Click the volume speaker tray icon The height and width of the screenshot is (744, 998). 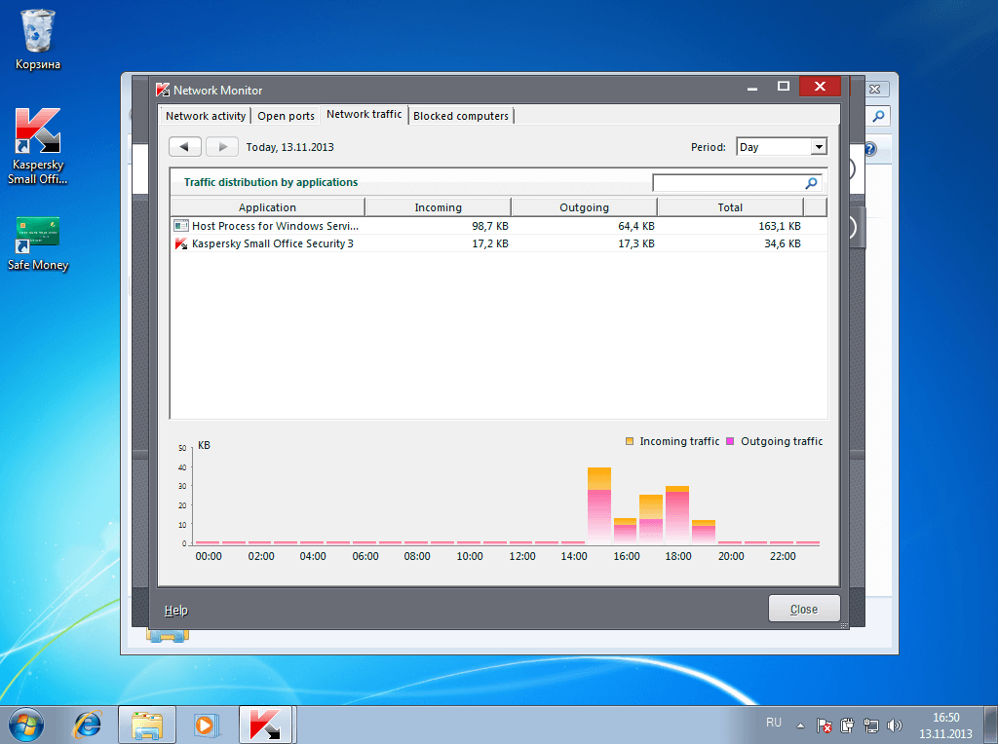[x=895, y=725]
